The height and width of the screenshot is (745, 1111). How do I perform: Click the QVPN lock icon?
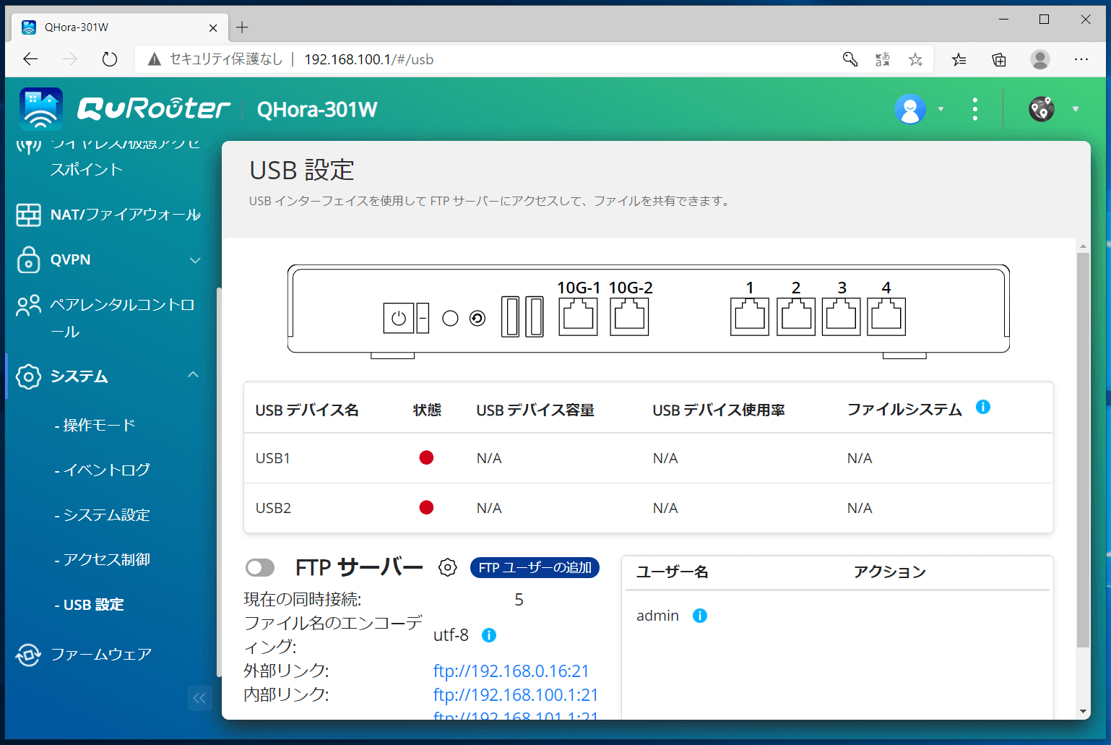(x=28, y=260)
